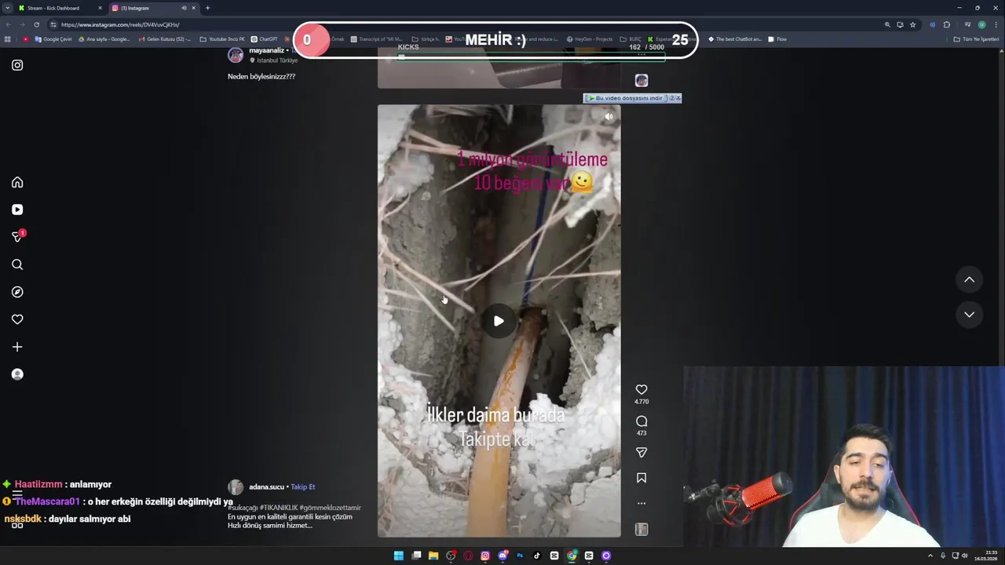Open the Opera browser taskbar icon
1005x565 pixels.
[x=468, y=556]
